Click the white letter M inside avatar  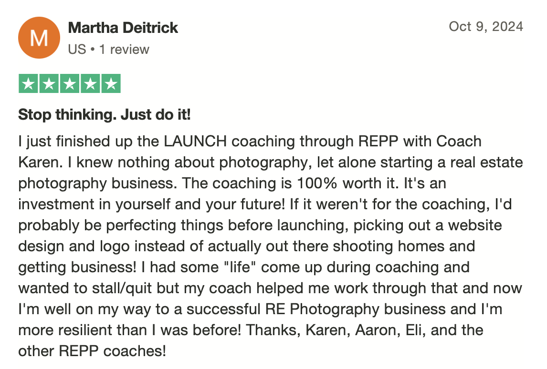[39, 38]
